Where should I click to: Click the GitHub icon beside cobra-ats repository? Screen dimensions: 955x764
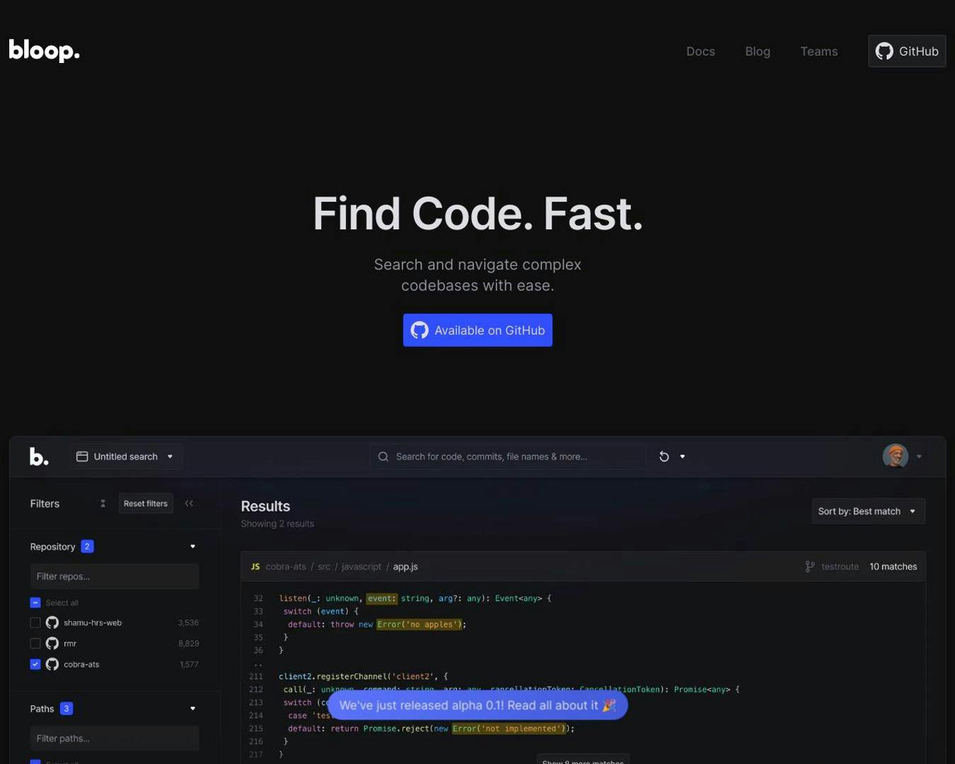tap(52, 664)
